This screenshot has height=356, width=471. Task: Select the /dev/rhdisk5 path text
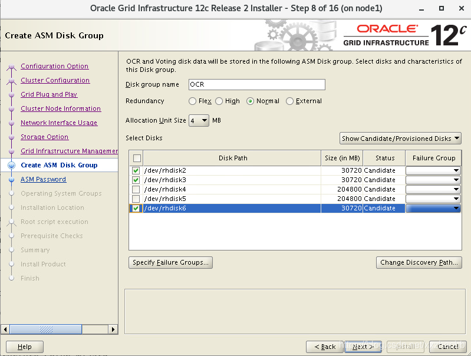pyautogui.click(x=165, y=199)
